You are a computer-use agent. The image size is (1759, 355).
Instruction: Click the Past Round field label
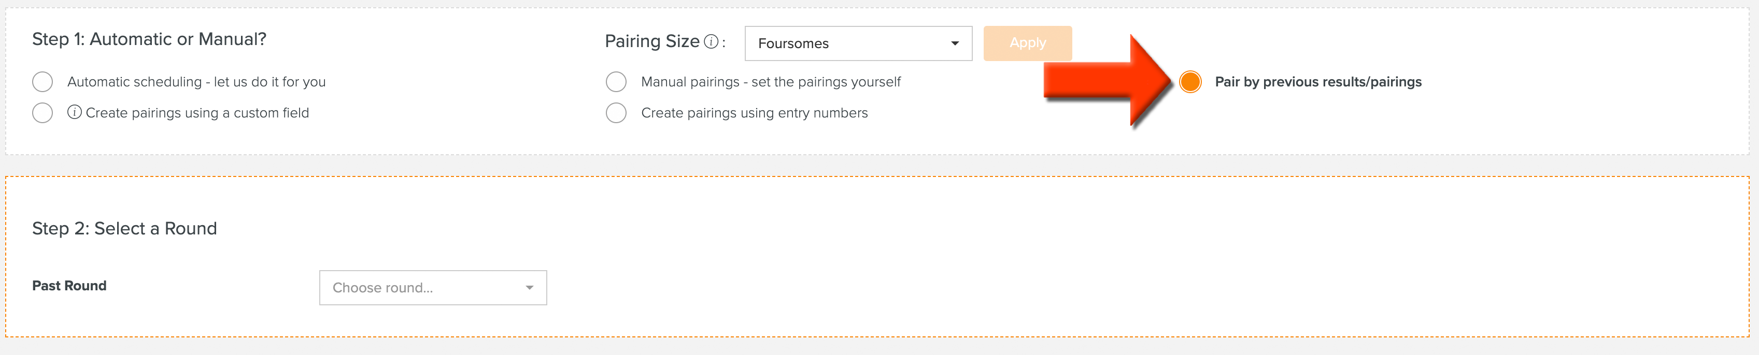(x=69, y=286)
